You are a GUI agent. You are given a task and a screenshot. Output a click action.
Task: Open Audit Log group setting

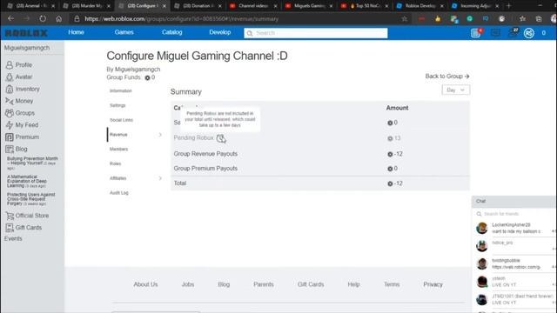click(119, 193)
